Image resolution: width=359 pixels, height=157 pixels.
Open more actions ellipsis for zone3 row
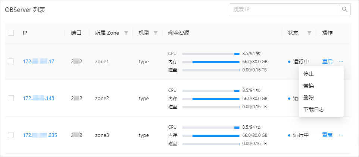click(x=341, y=135)
